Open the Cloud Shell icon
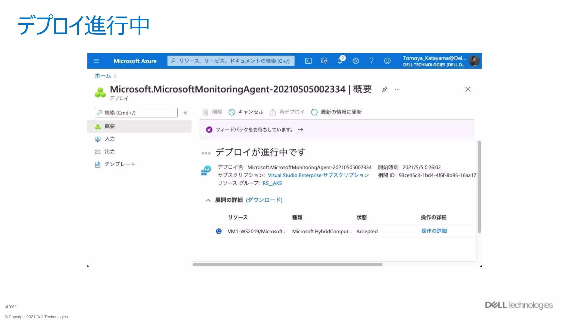The height and width of the screenshot is (320, 569). pos(308,61)
